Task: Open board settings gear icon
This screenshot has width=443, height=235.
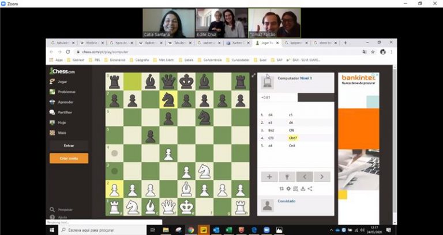Action: pos(288,188)
